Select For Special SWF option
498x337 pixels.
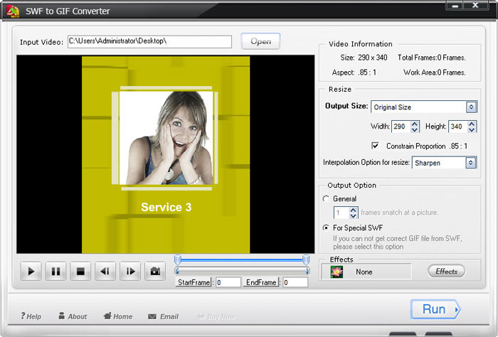(x=326, y=228)
